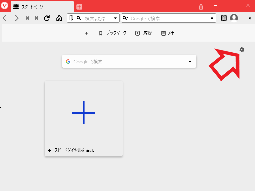Go forward to the next page
Viewport: 255px width, 191px height.
click(x=17, y=18)
